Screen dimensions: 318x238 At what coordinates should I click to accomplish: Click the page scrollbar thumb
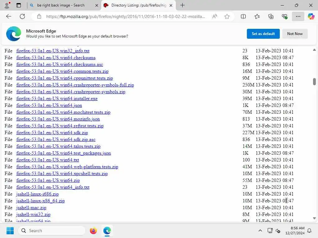(x=314, y=82)
